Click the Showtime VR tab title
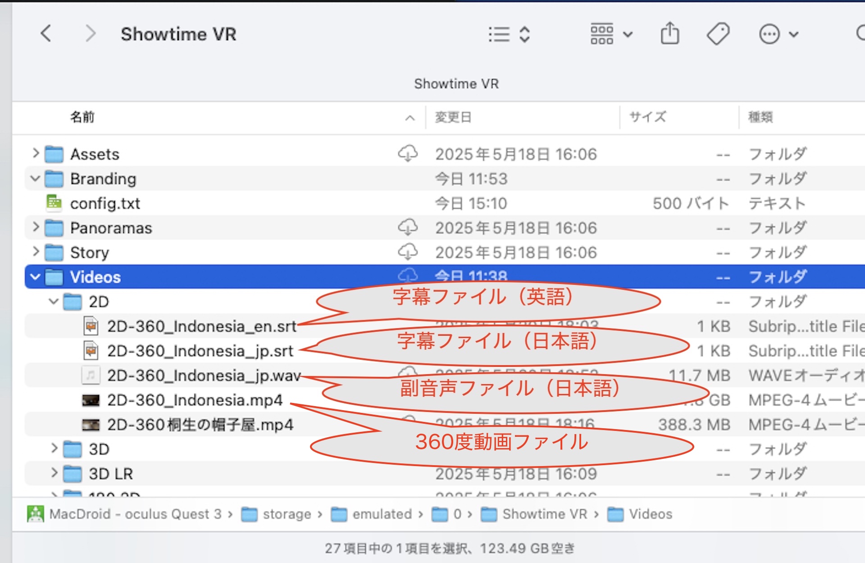 [x=456, y=83]
